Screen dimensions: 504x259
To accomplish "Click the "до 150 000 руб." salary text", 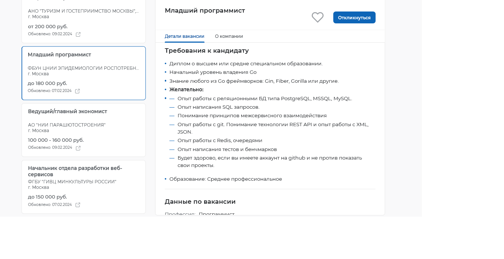I will (x=48, y=197).
